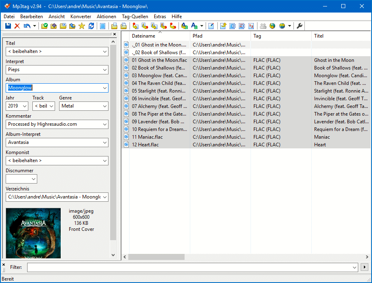Image resolution: width=372 pixels, height=283 pixels.
Task: Click the converter icon showing red text lines
Action: click(x=164, y=26)
